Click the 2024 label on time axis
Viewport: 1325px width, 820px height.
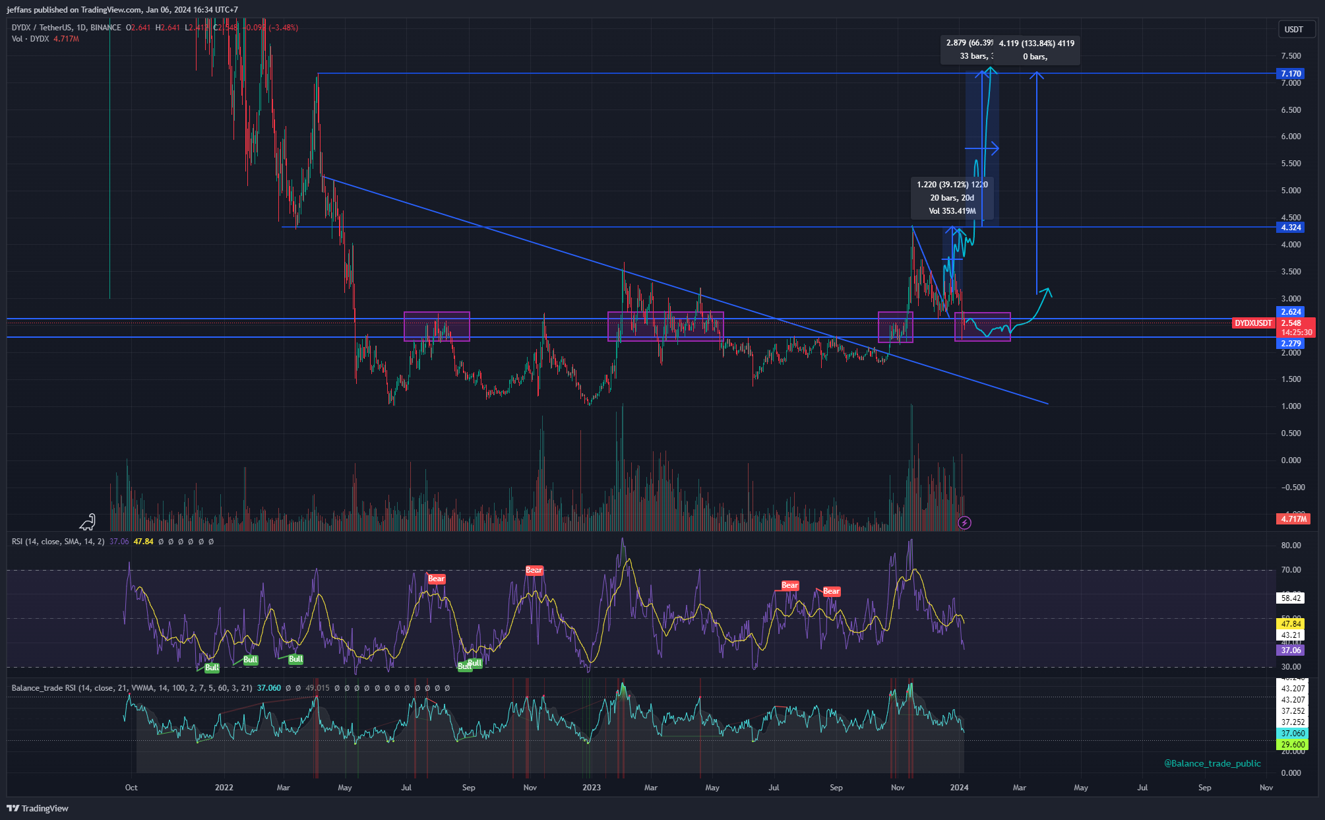[959, 787]
